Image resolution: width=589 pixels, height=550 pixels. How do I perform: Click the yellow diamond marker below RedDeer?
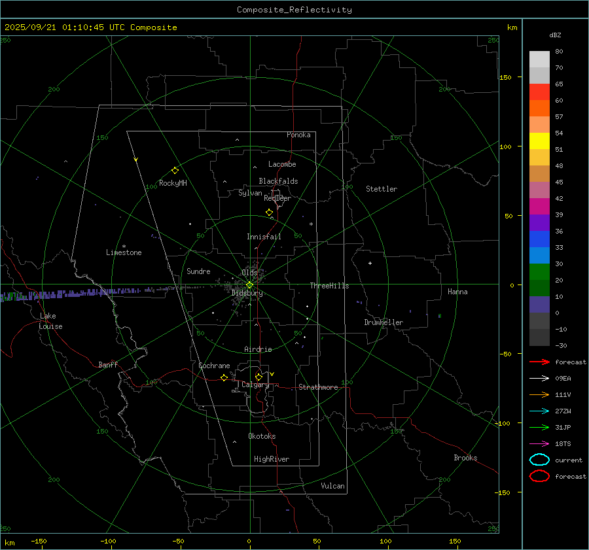click(x=269, y=213)
